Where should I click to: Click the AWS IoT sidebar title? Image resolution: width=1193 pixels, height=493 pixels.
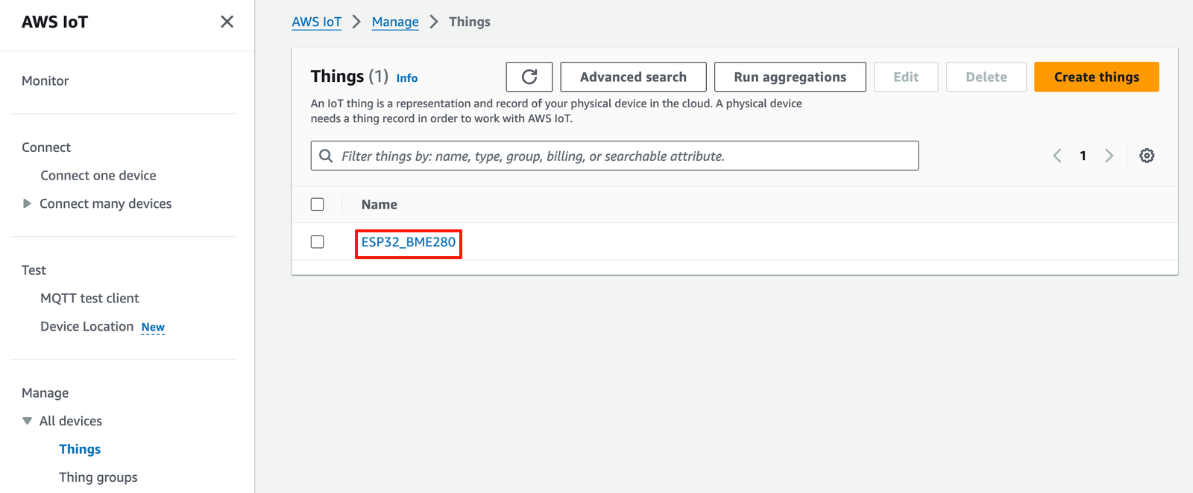click(54, 22)
